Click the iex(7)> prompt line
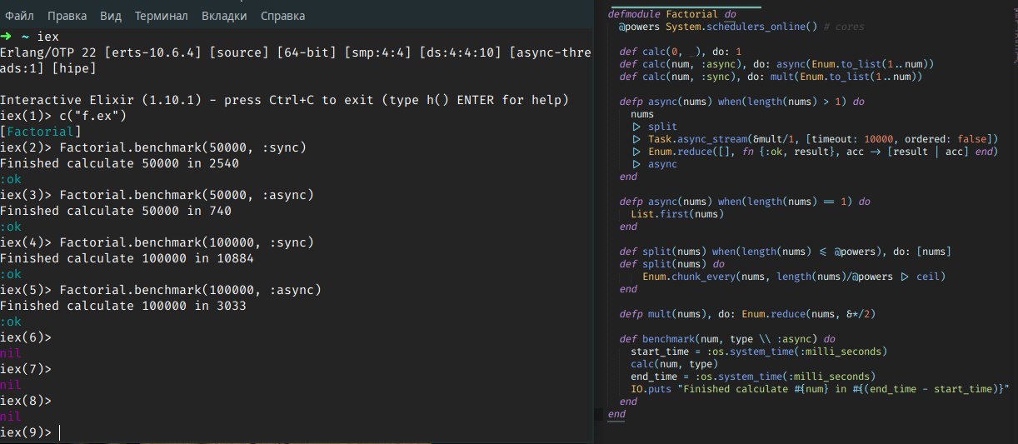Screen dimensions: 1018x444 point(26,369)
